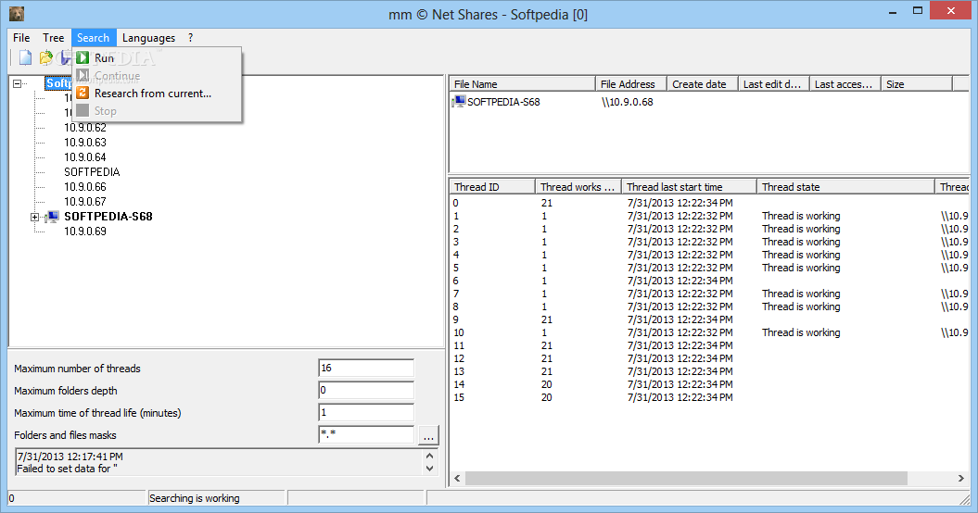Click the New document toolbar icon
Viewport: 978px width, 513px height.
[x=26, y=58]
